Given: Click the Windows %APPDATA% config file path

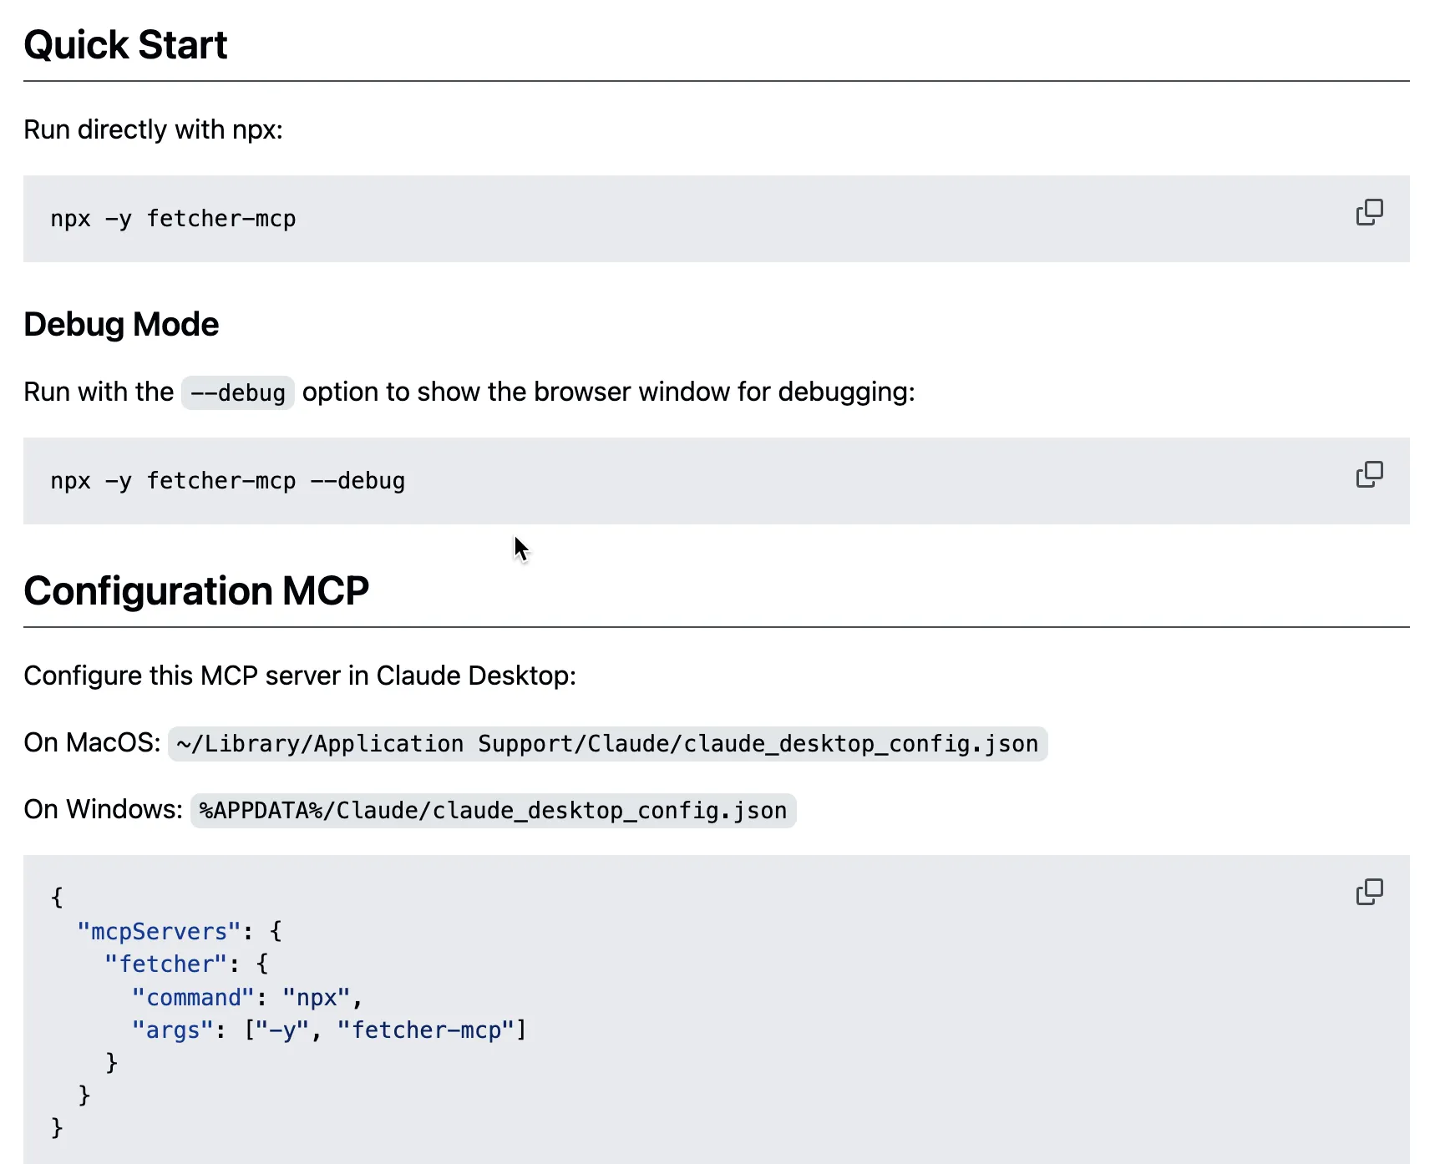Looking at the screenshot, I should pyautogui.click(x=493, y=811).
